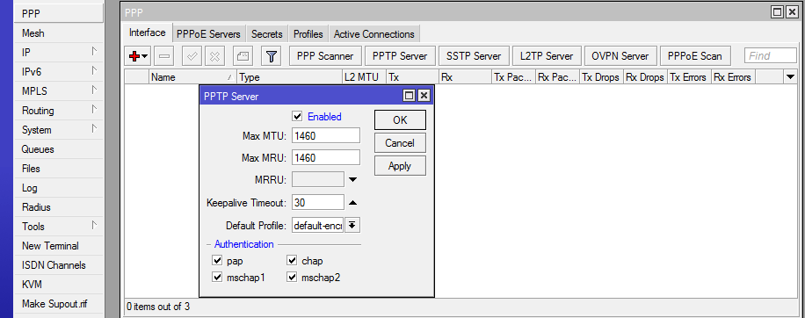Open the Profiles tab
805x318 pixels.
308,34
